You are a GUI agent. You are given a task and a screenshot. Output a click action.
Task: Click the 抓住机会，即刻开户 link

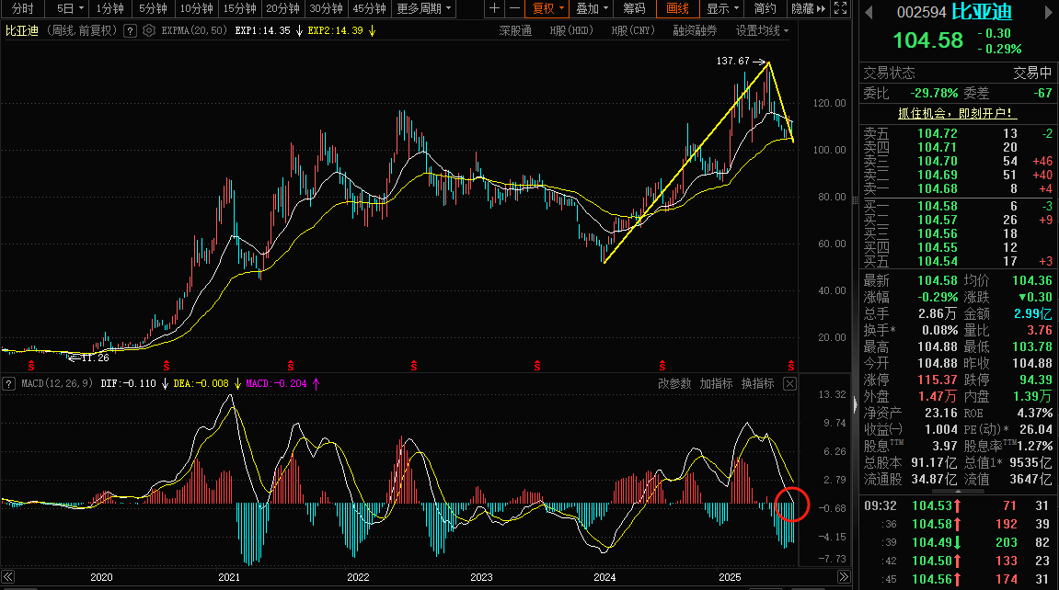point(955,113)
